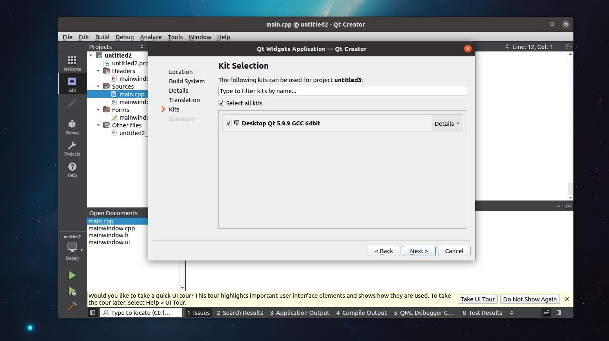609x341 pixels.
Task: Click editor vertical scrollbar
Action: click(570, 126)
